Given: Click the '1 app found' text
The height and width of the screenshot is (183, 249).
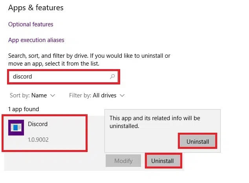Looking at the screenshot, I should click(x=24, y=109).
